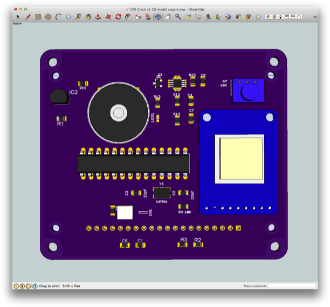Switch to Right standard view
This screenshot has height=307, width=330.
[287, 17]
